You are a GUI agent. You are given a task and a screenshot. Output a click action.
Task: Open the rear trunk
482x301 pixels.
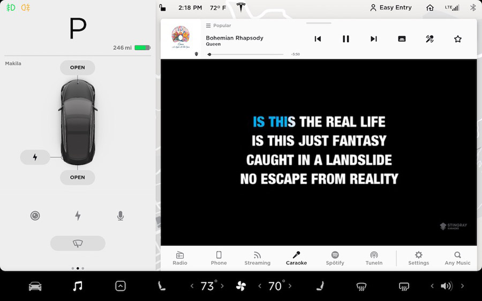coord(78,177)
